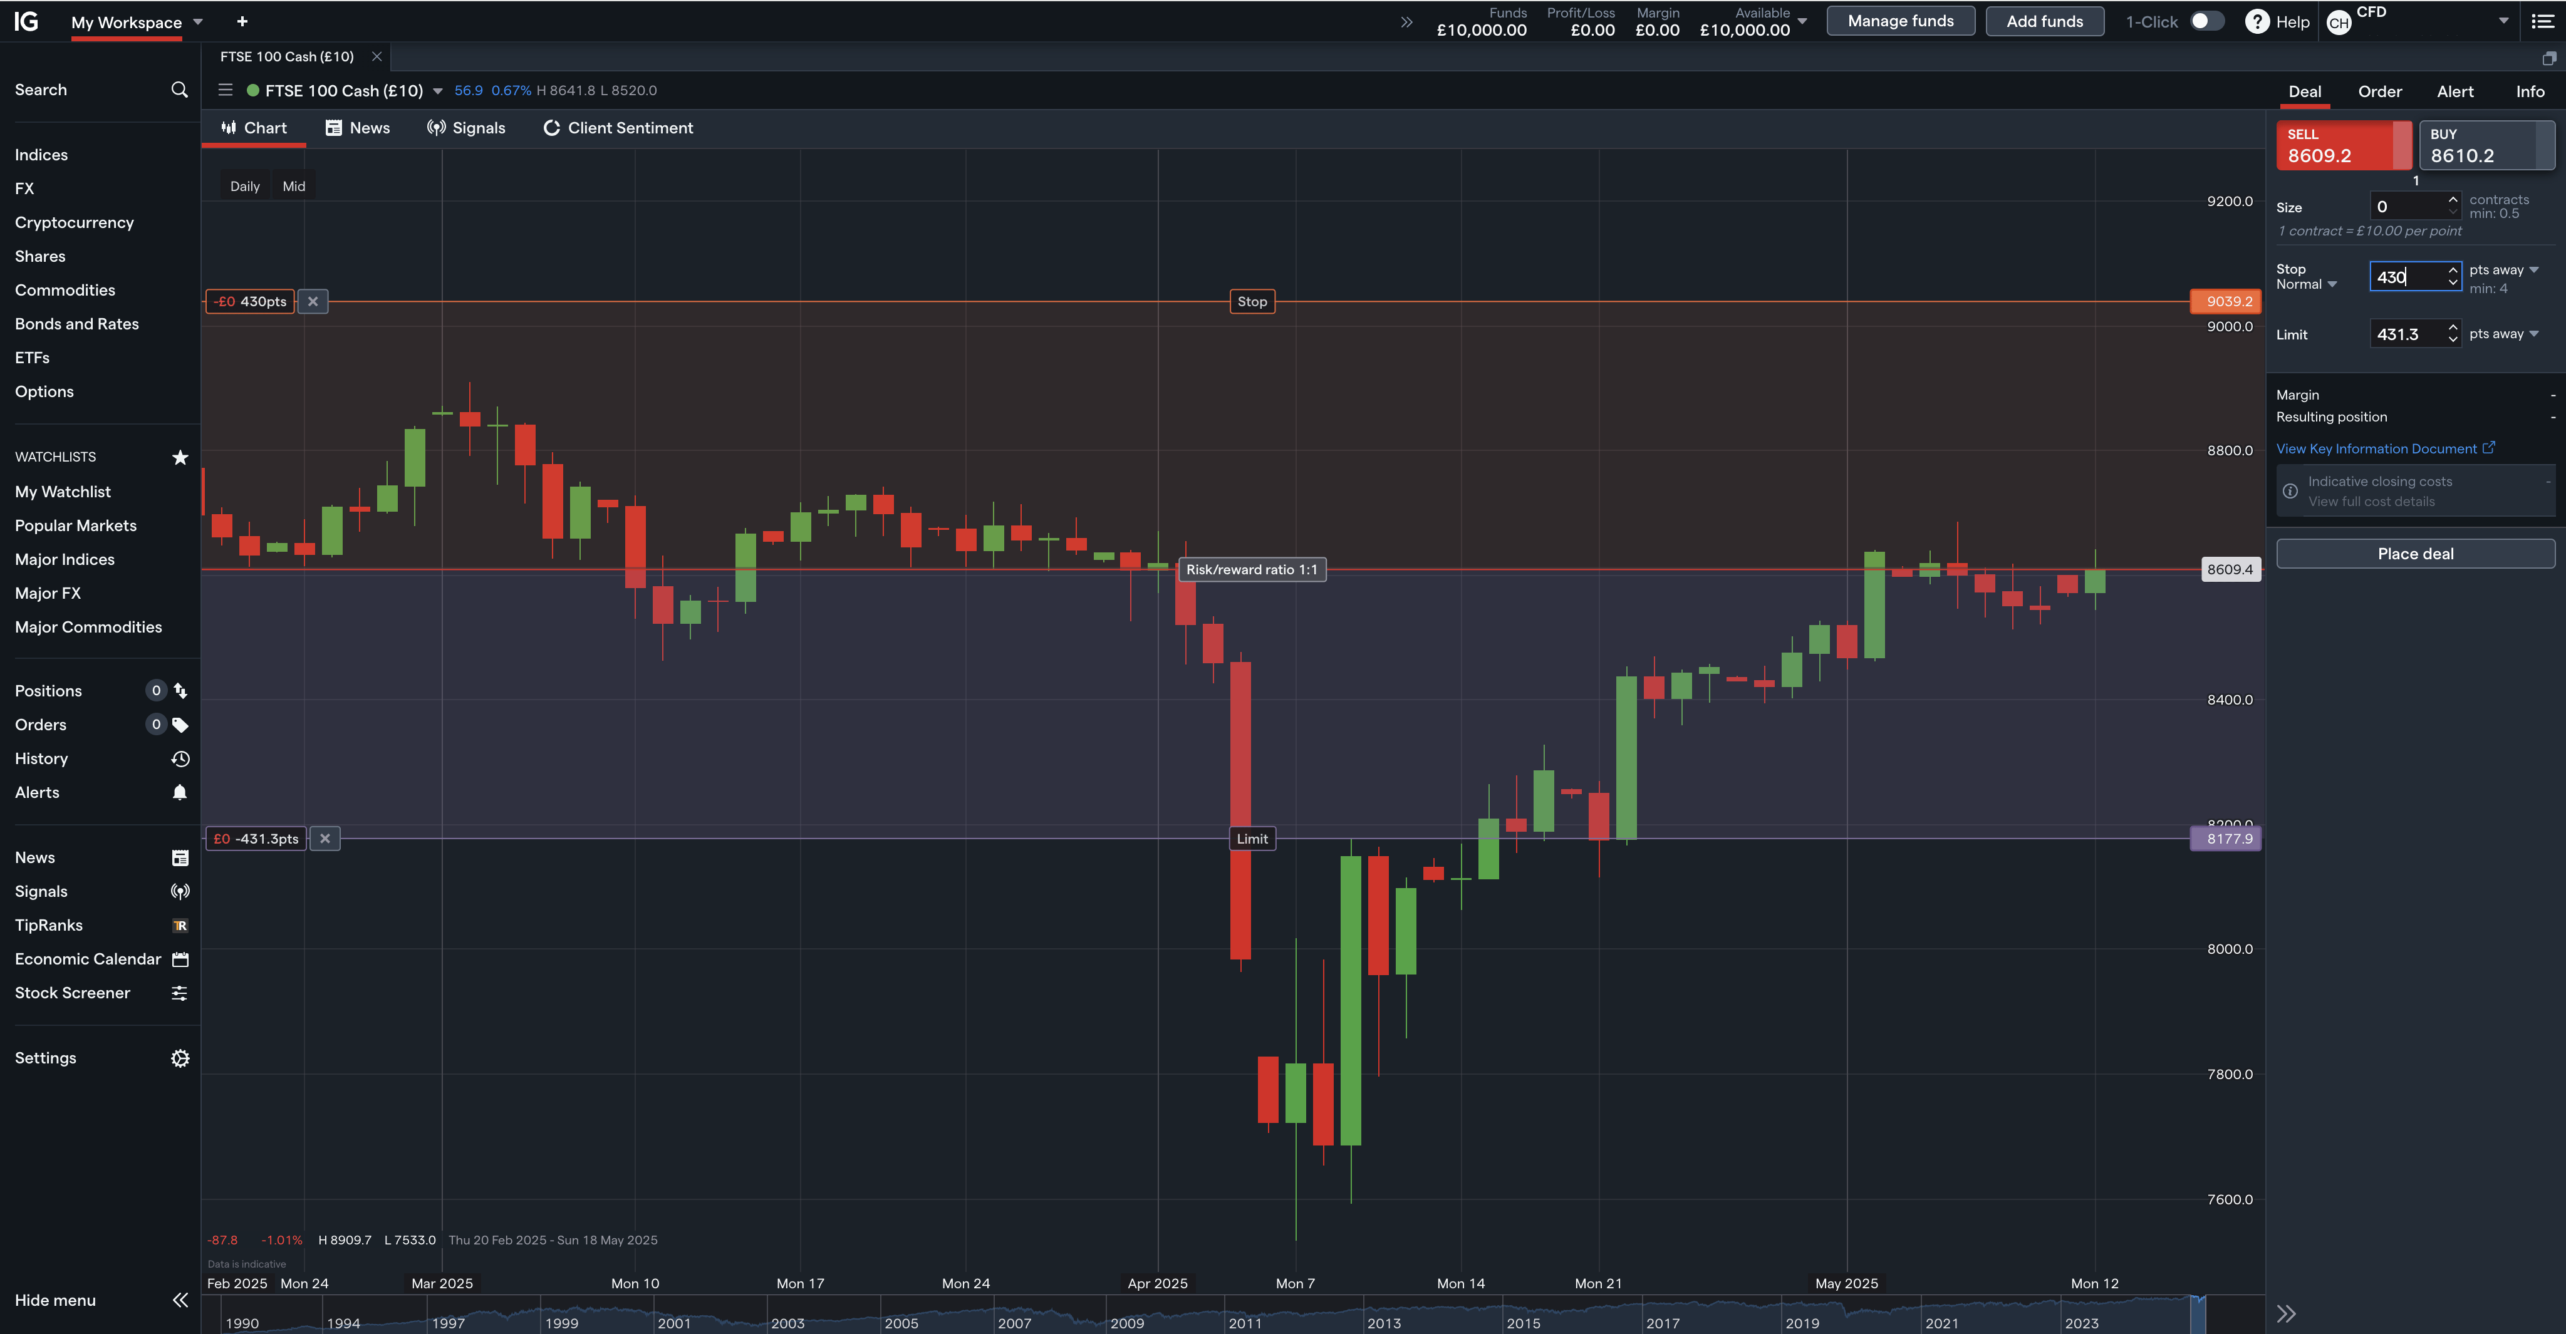The width and height of the screenshot is (2566, 1334).
Task: Click the watchlists star icon
Action: point(180,457)
